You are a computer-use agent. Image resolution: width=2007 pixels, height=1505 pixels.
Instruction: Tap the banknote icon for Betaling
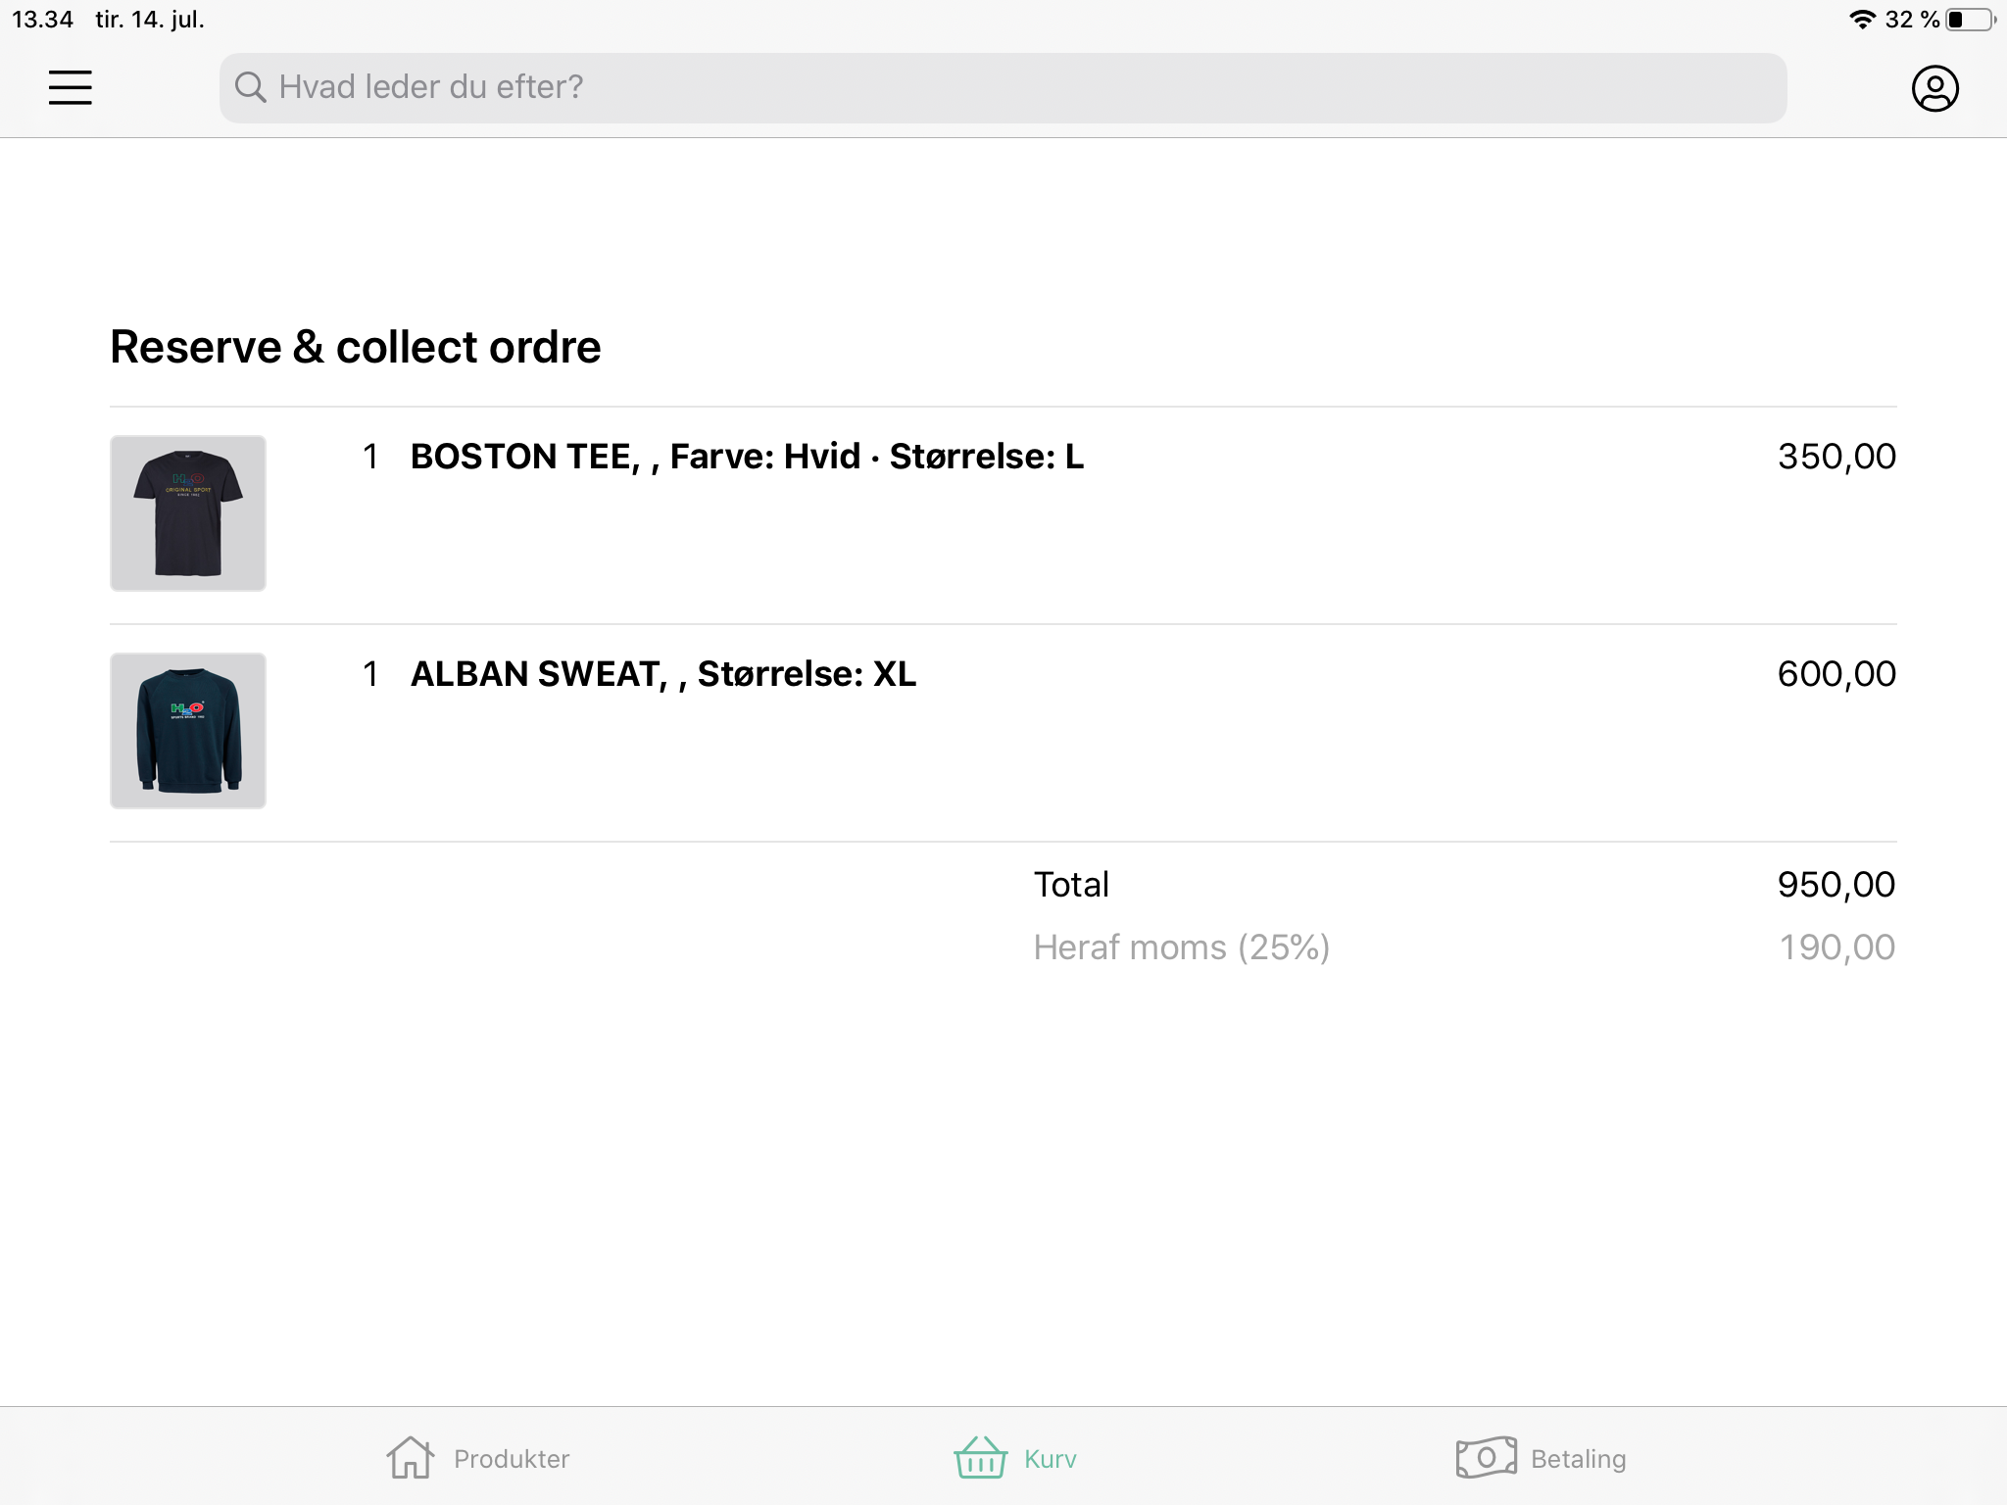tap(1486, 1458)
